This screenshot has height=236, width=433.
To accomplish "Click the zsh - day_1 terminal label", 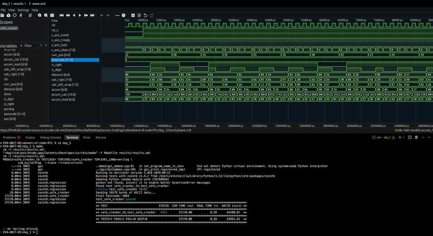I will 384,137.
